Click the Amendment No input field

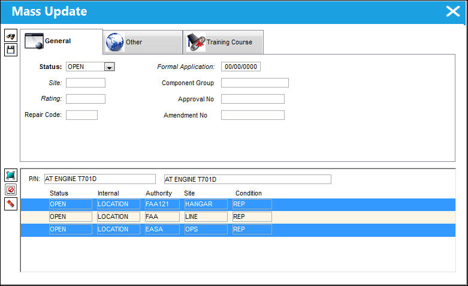[253, 115]
